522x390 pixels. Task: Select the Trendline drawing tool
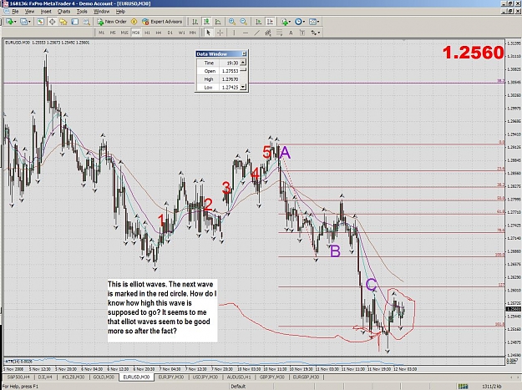[x=257, y=33]
